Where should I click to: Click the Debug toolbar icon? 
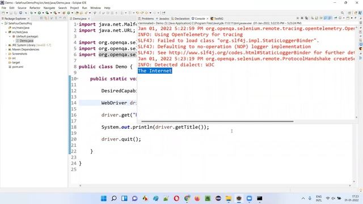click(x=31, y=13)
